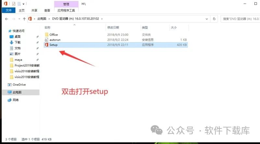
Task: Open visio2019安装教程 folder in sidebar
Action: (x=27, y=77)
